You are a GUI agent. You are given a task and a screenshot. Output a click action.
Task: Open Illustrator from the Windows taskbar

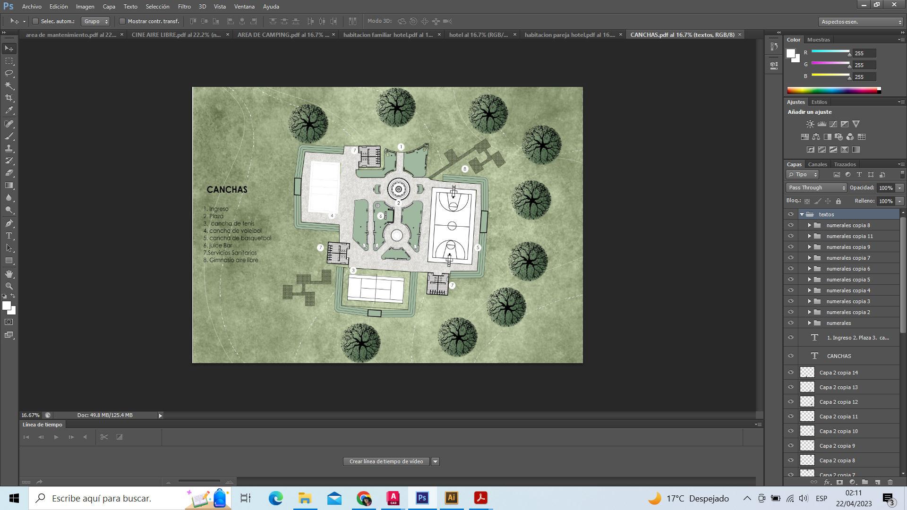tap(451, 498)
